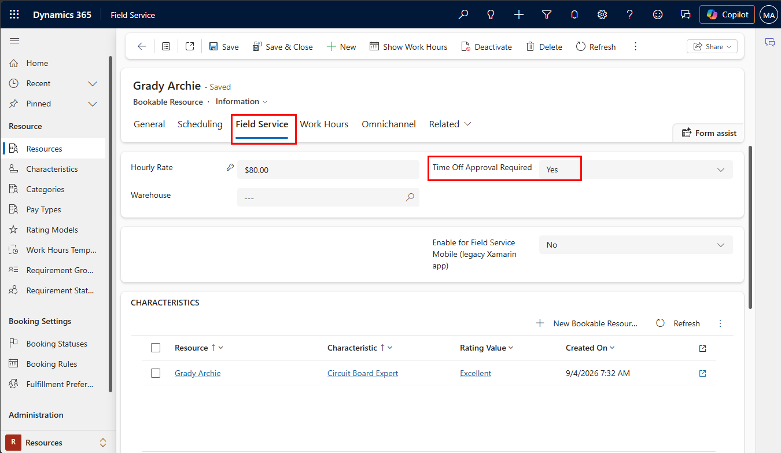Open the record set list icon
The height and width of the screenshot is (453, 781).
[166, 47]
